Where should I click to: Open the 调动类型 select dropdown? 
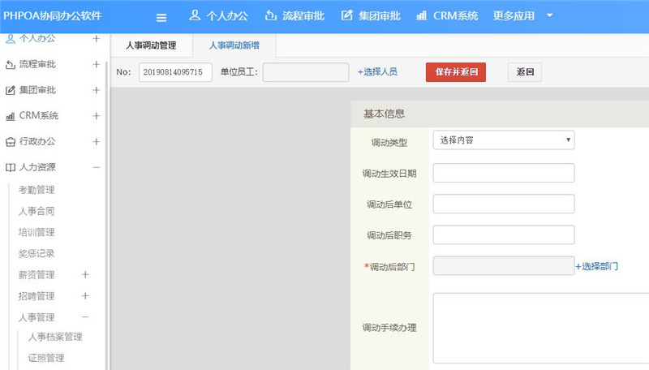point(503,140)
